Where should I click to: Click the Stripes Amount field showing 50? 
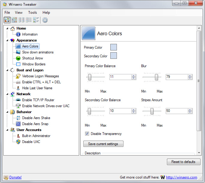(x=177, y=111)
